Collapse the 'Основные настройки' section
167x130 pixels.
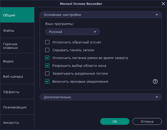coord(157,15)
